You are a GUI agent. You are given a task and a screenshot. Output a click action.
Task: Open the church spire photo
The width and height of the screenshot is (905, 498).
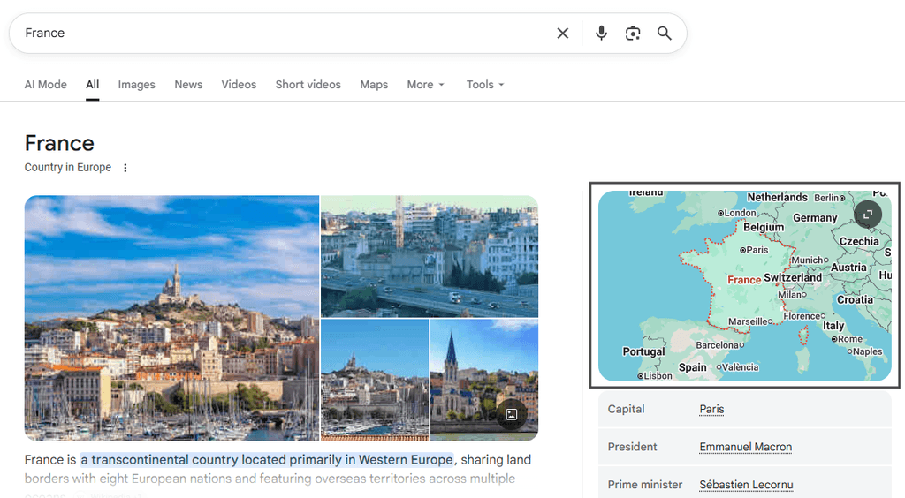tap(484, 380)
